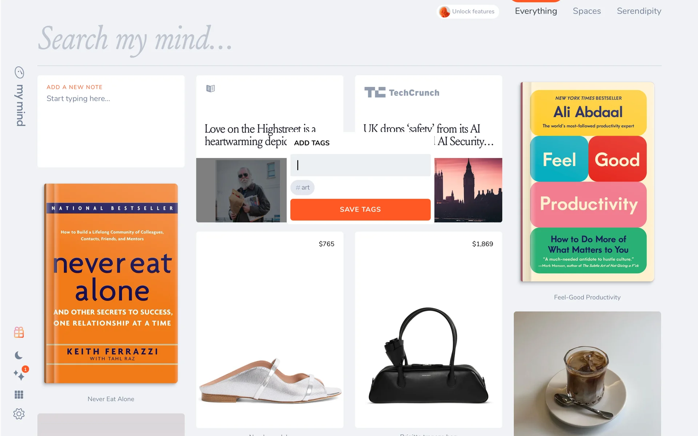
Task: Open the Never Eat Alone book cover
Action: [111, 283]
